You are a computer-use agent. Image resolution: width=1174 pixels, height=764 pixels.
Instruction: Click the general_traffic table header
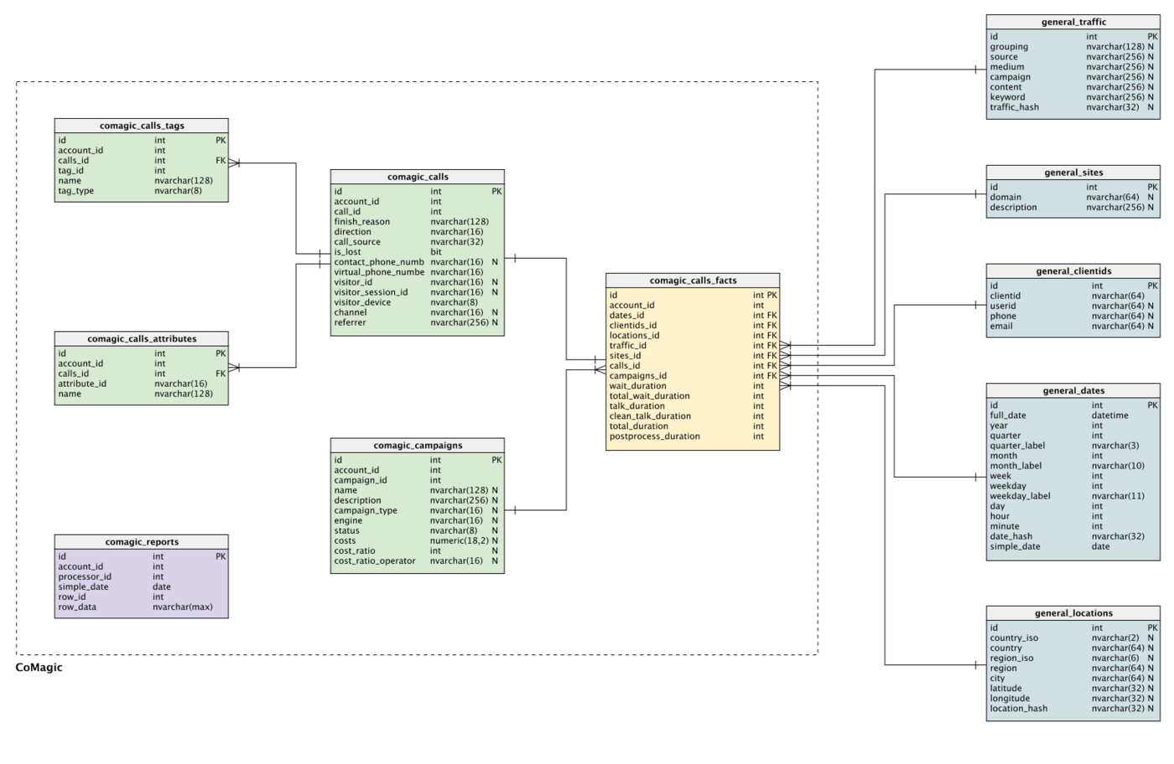coord(1073,22)
